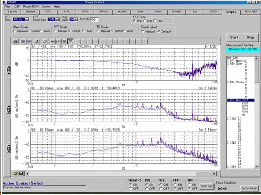Switch to the System tab
Image resolution: width=261 pixels, height=195 pixels.
tap(12, 12)
